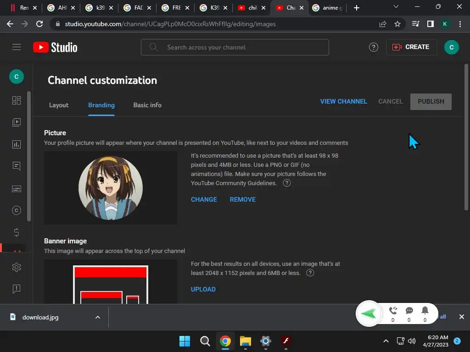Open Settings gear in sidebar

[x=17, y=267]
